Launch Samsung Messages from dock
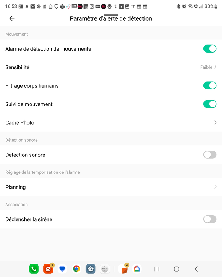Image resolution: width=222 pixels, height=277 pixels. (62, 269)
